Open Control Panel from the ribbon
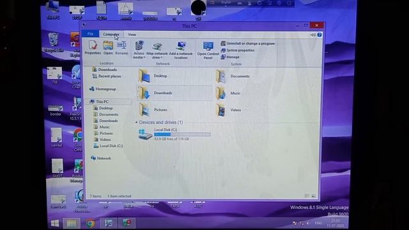The height and width of the screenshot is (230, 409). pos(208,50)
